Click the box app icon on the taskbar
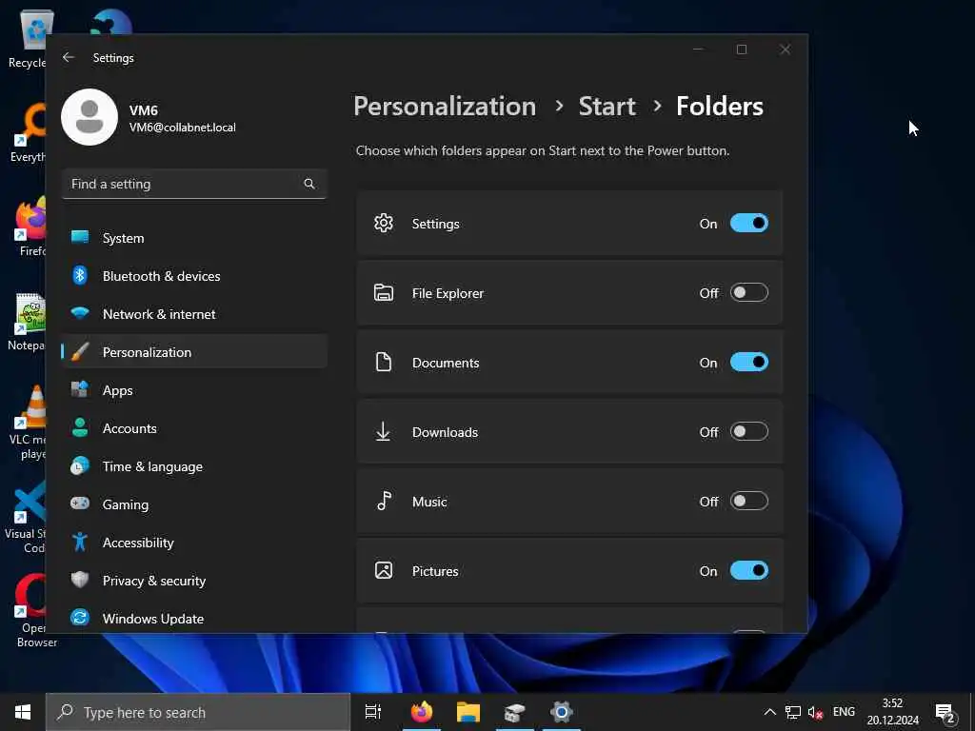This screenshot has width=975, height=731. coord(514,712)
